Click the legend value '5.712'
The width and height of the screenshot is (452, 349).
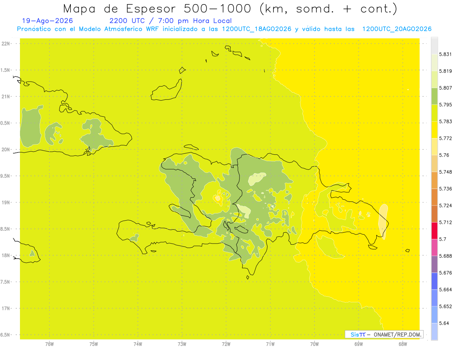(x=446, y=222)
